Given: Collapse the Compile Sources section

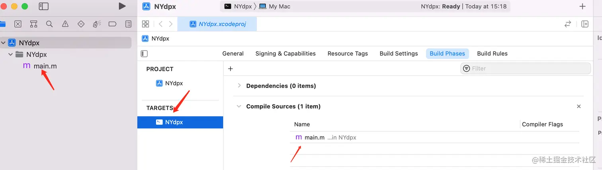Looking at the screenshot, I should [239, 106].
